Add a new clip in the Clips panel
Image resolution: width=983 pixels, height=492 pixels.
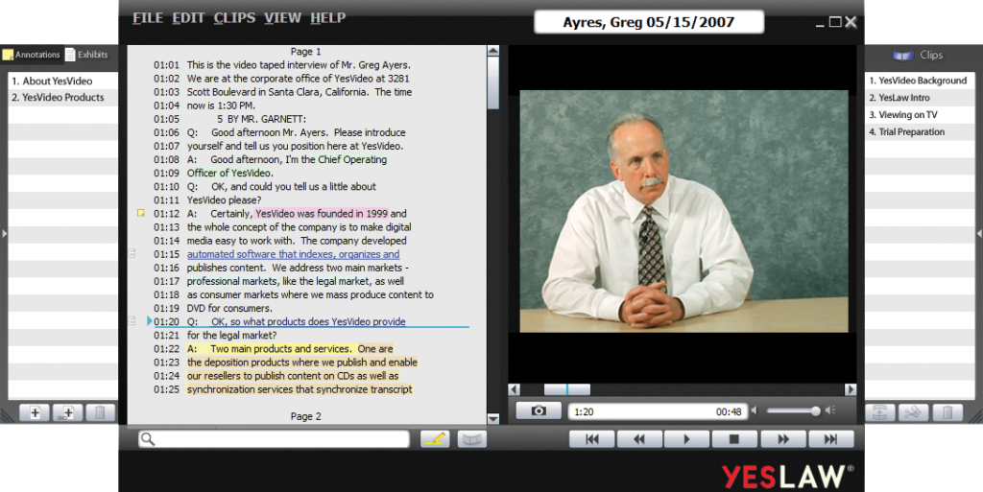[x=880, y=412]
